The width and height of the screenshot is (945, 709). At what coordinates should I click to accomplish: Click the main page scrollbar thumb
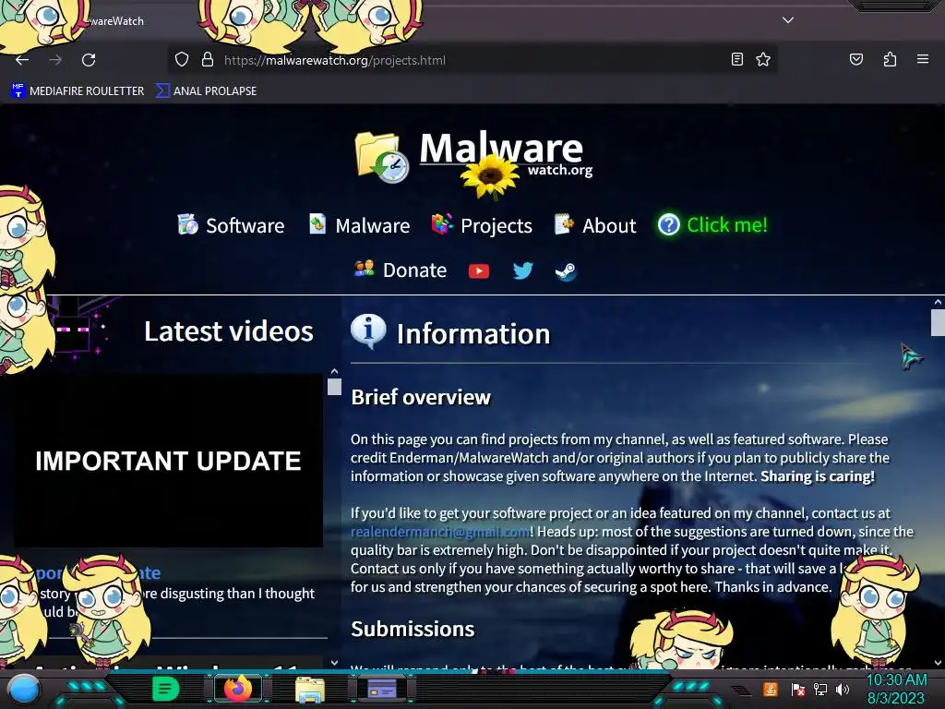tap(938, 322)
